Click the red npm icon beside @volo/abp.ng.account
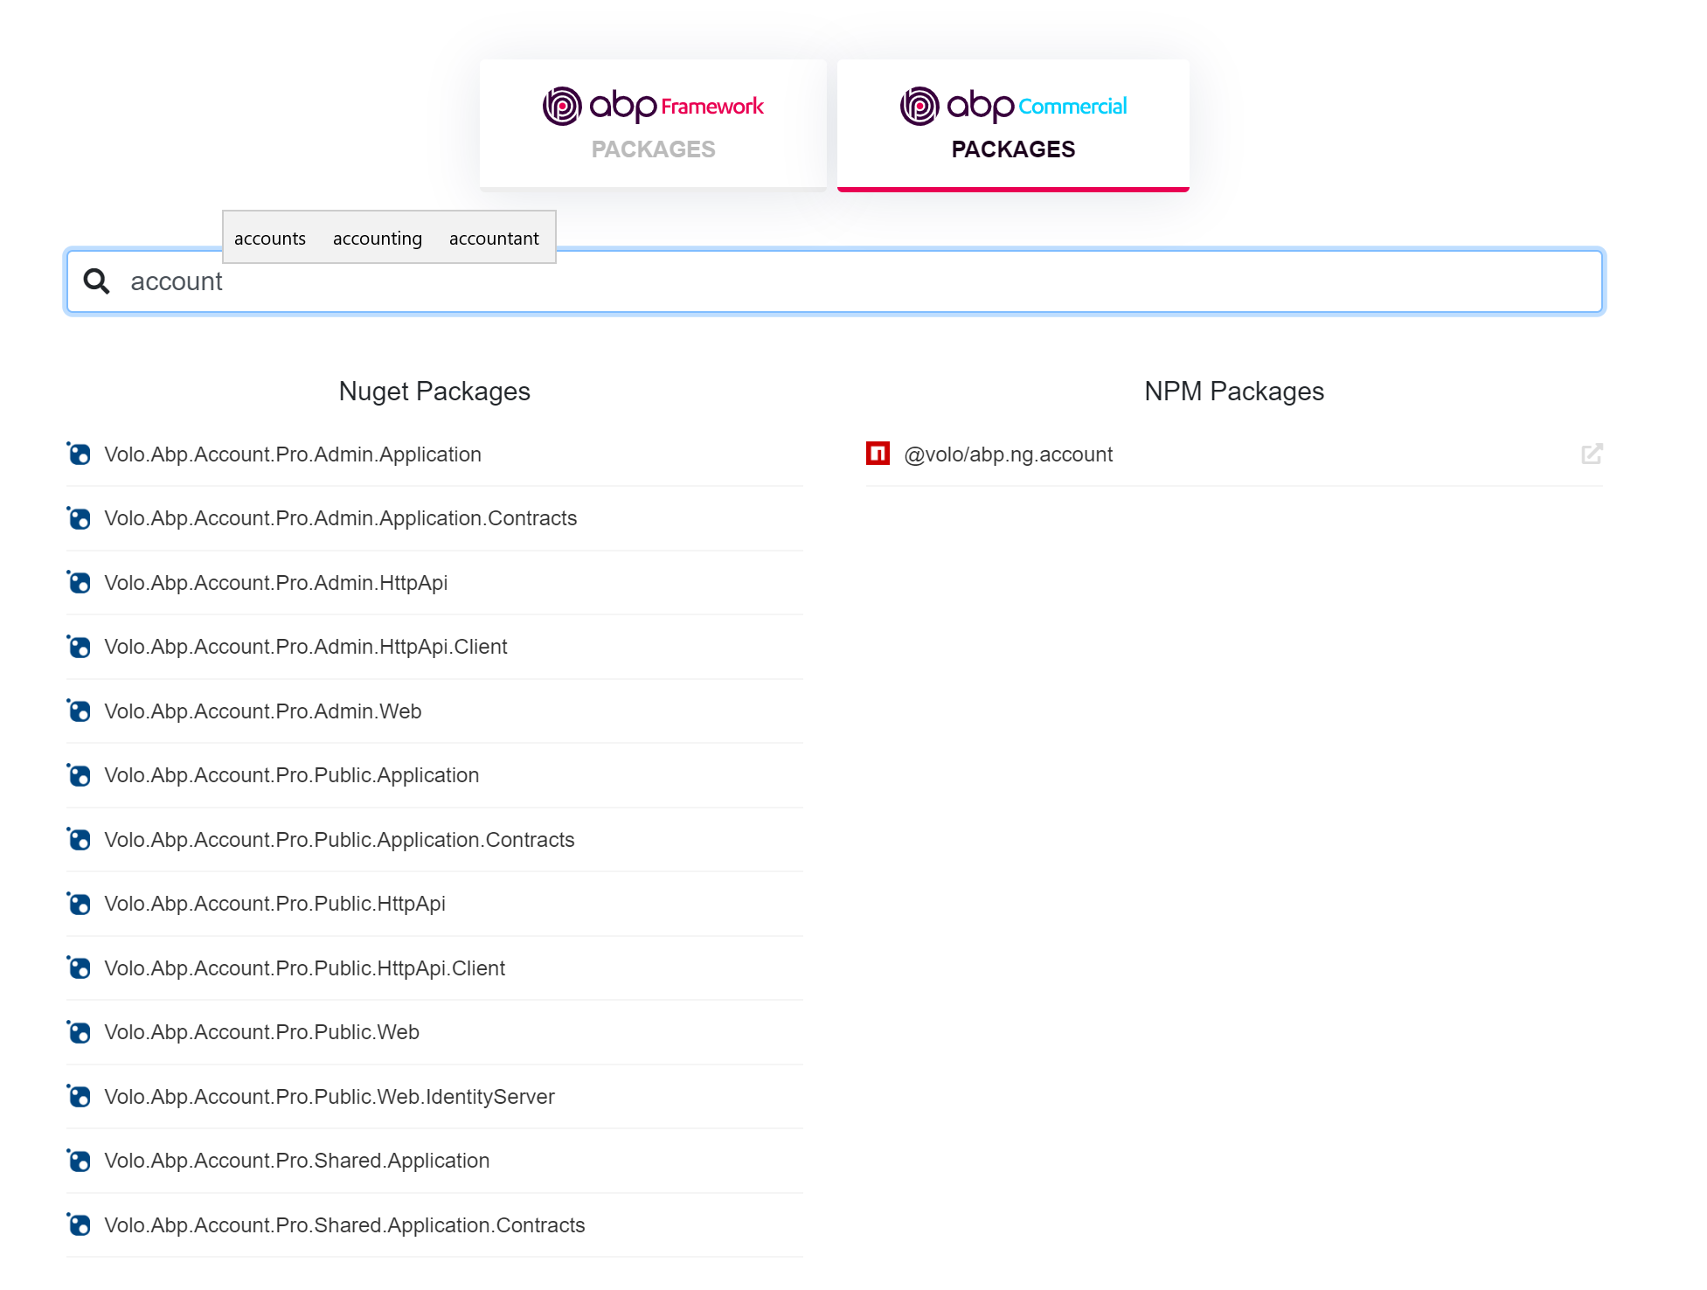 tap(878, 454)
